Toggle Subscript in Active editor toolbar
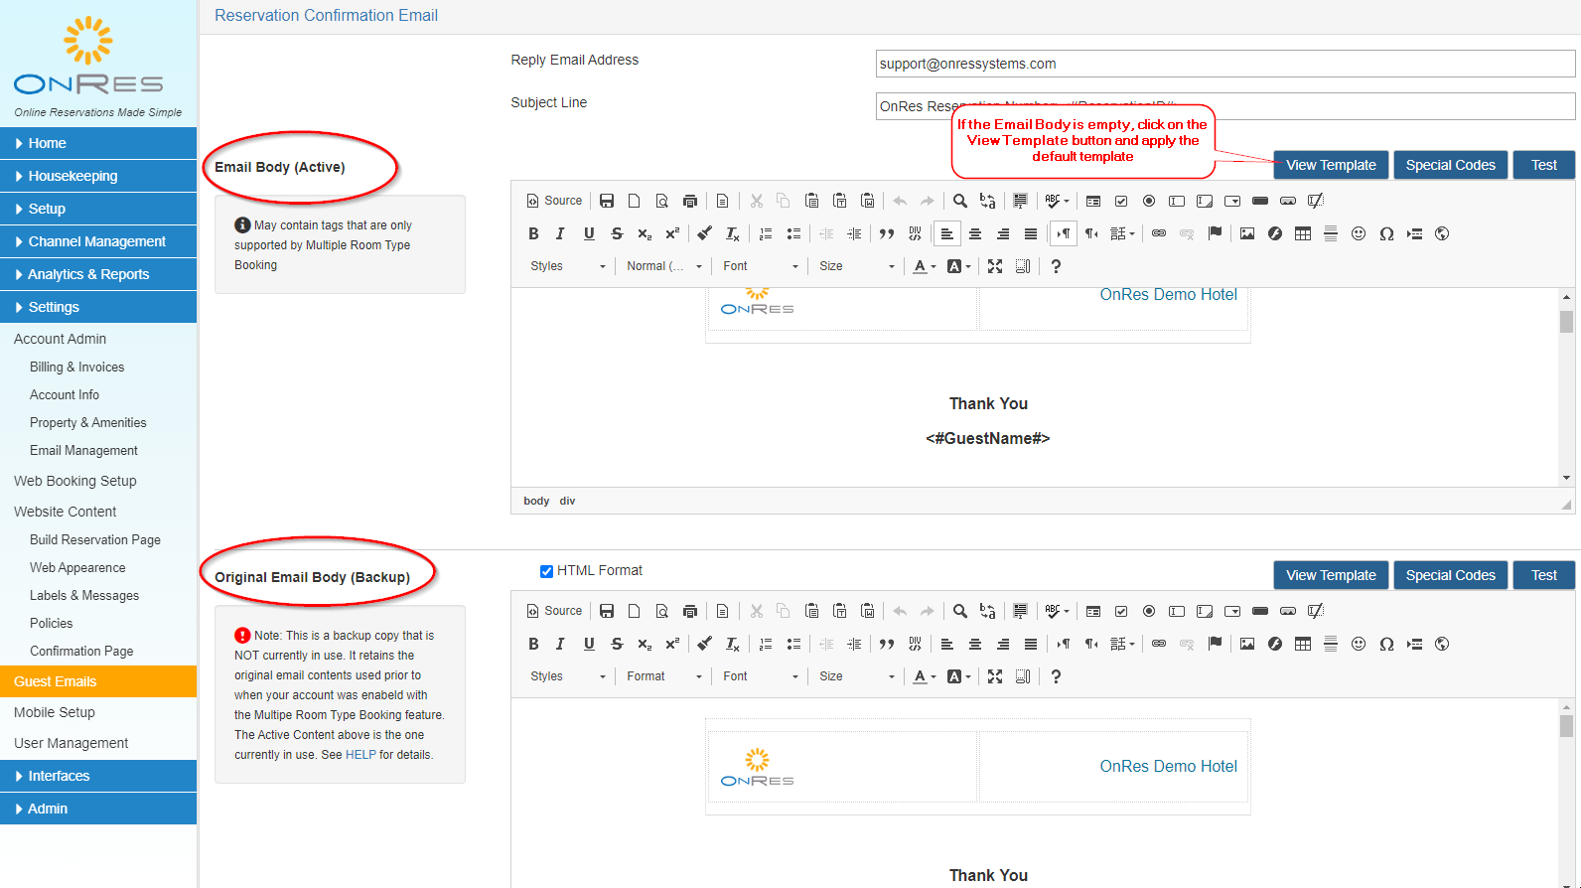Viewport: 1581px width, 888px height. coord(645,233)
